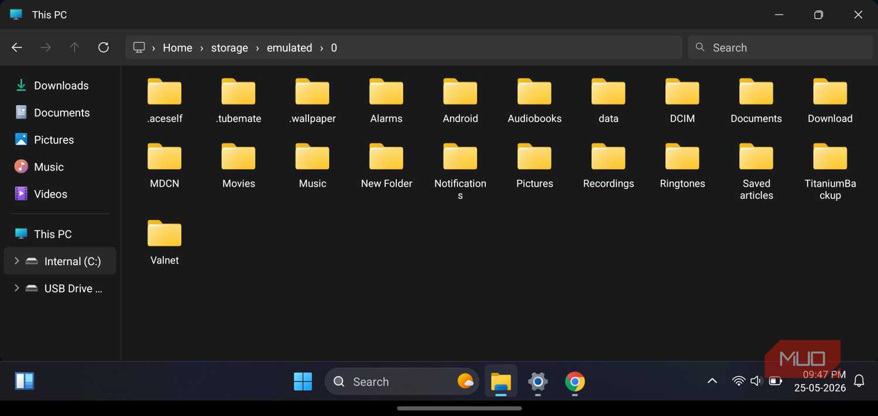
Task: Open the Documents folder in file grid
Action: click(x=756, y=101)
